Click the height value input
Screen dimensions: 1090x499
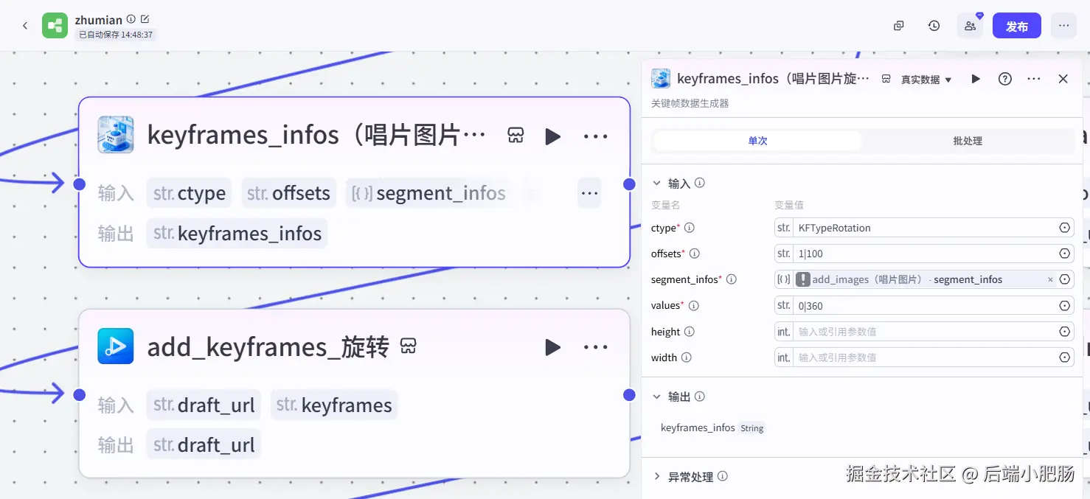924,332
